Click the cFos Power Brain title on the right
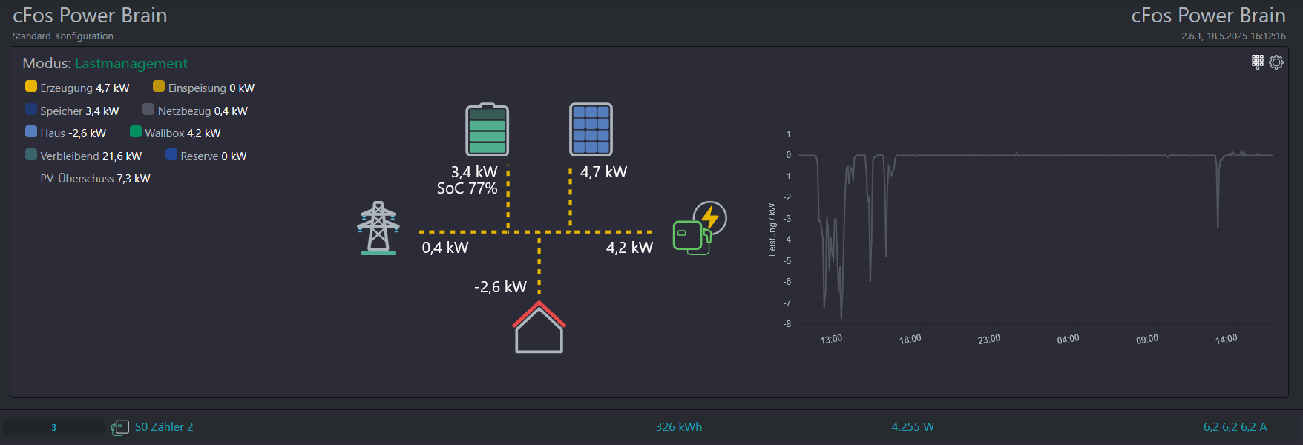This screenshot has width=1303, height=445. (1208, 16)
